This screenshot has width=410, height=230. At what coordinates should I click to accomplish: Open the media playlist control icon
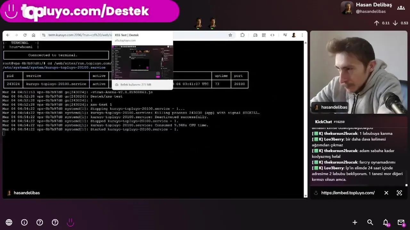(x=285, y=35)
